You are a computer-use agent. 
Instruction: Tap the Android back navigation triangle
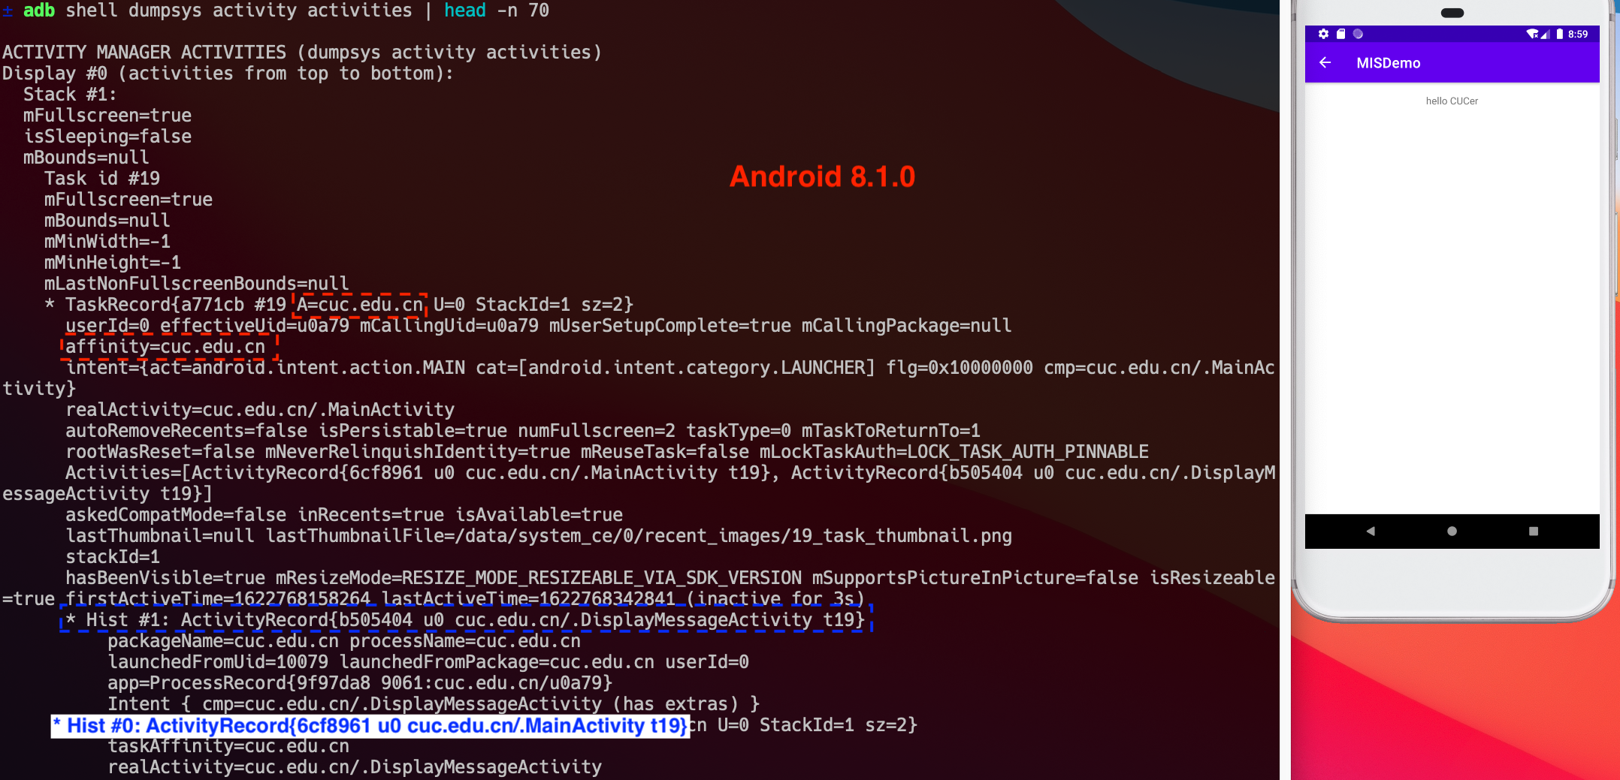coord(1371,531)
